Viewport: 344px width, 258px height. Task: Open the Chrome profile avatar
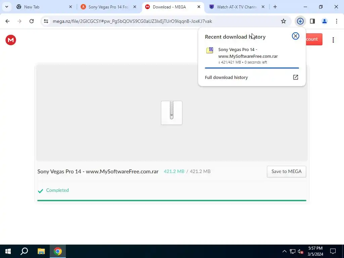click(324, 21)
